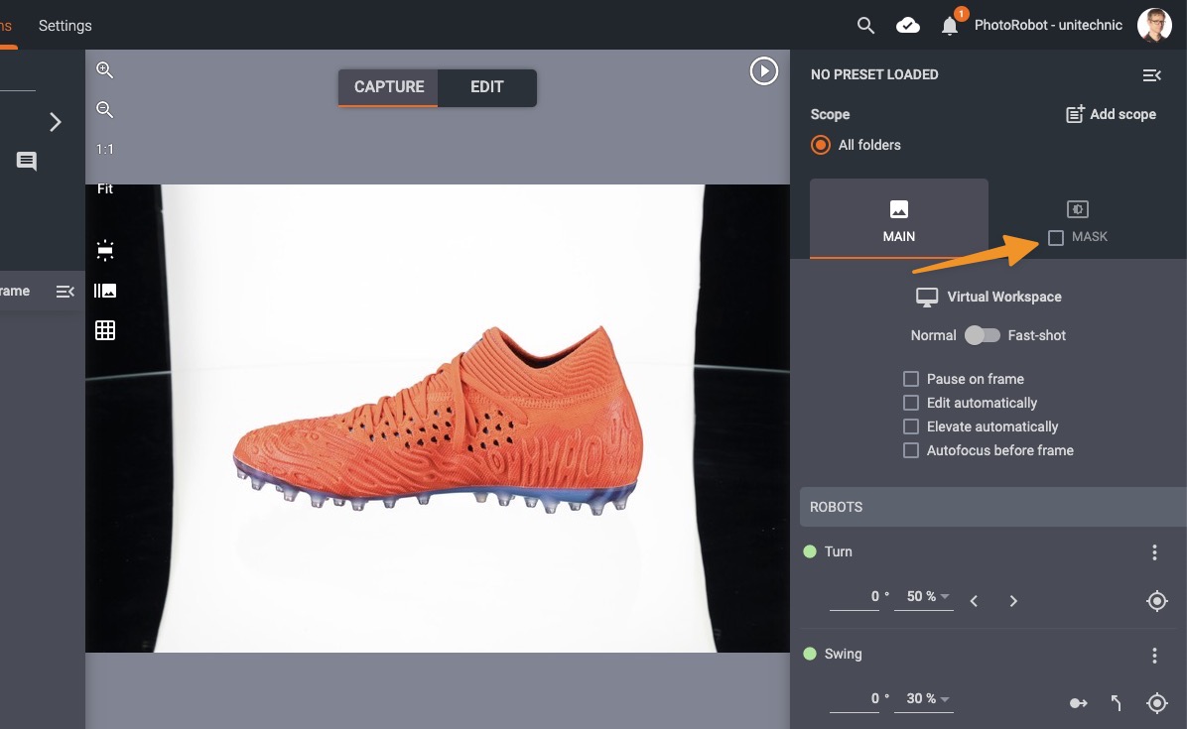Open notifications bell with badge
The height and width of the screenshot is (729, 1187).
[x=950, y=26]
